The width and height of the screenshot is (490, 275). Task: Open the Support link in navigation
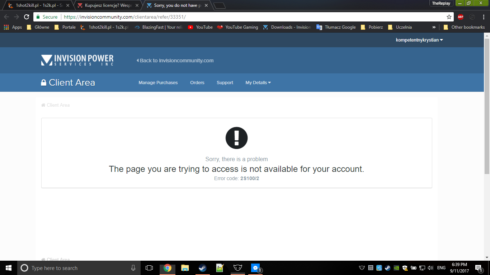pos(225,83)
